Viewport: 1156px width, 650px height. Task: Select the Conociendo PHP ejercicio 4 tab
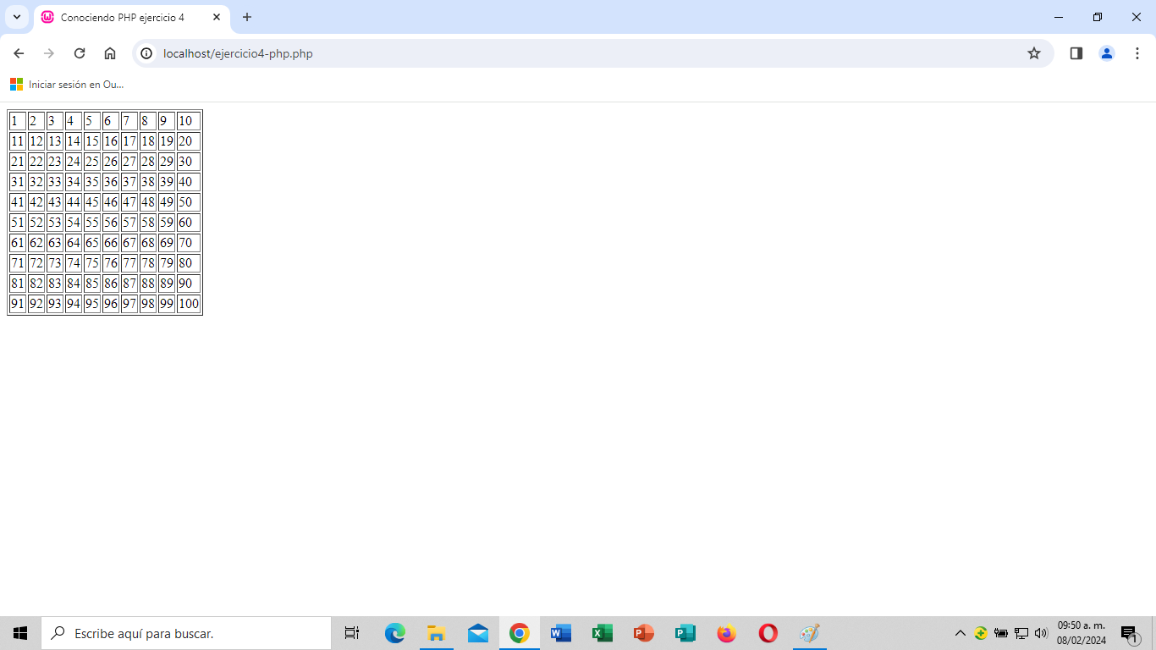[123, 17]
